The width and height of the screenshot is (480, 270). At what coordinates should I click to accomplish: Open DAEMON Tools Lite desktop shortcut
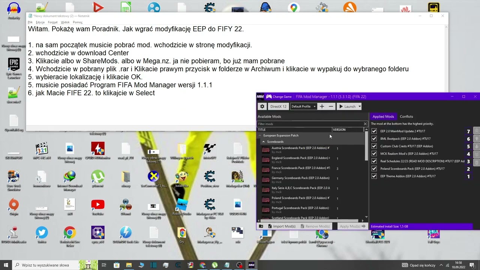click(126, 235)
